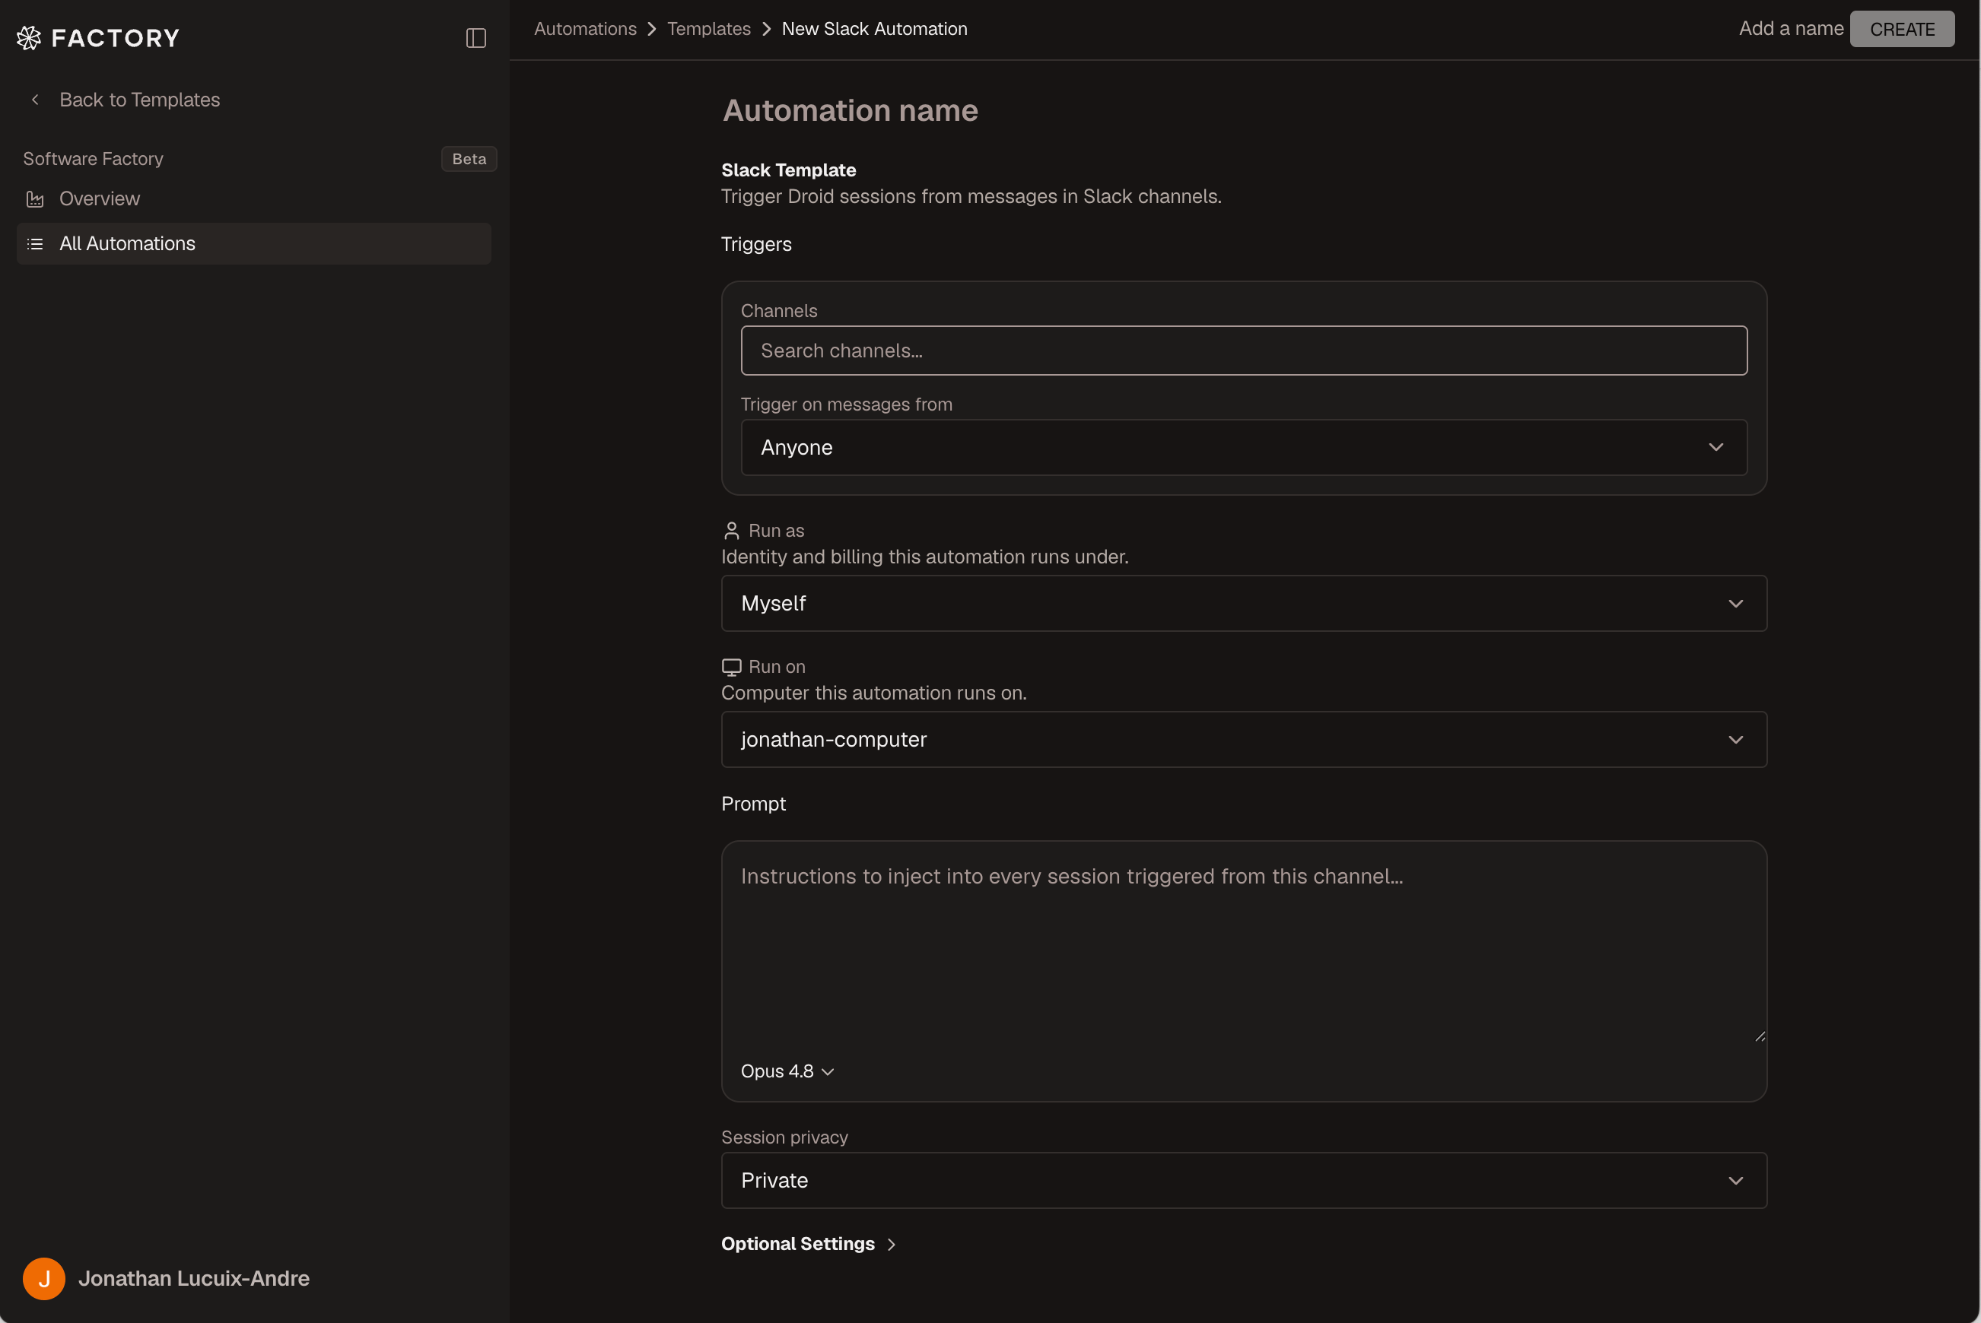
Task: Click the Run as person icon
Action: pyautogui.click(x=731, y=531)
